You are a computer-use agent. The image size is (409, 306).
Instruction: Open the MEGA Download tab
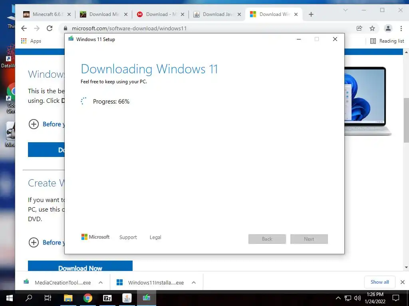coord(161,14)
